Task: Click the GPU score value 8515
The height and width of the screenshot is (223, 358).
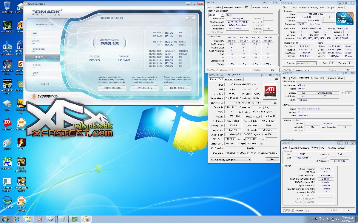Action: point(94,60)
